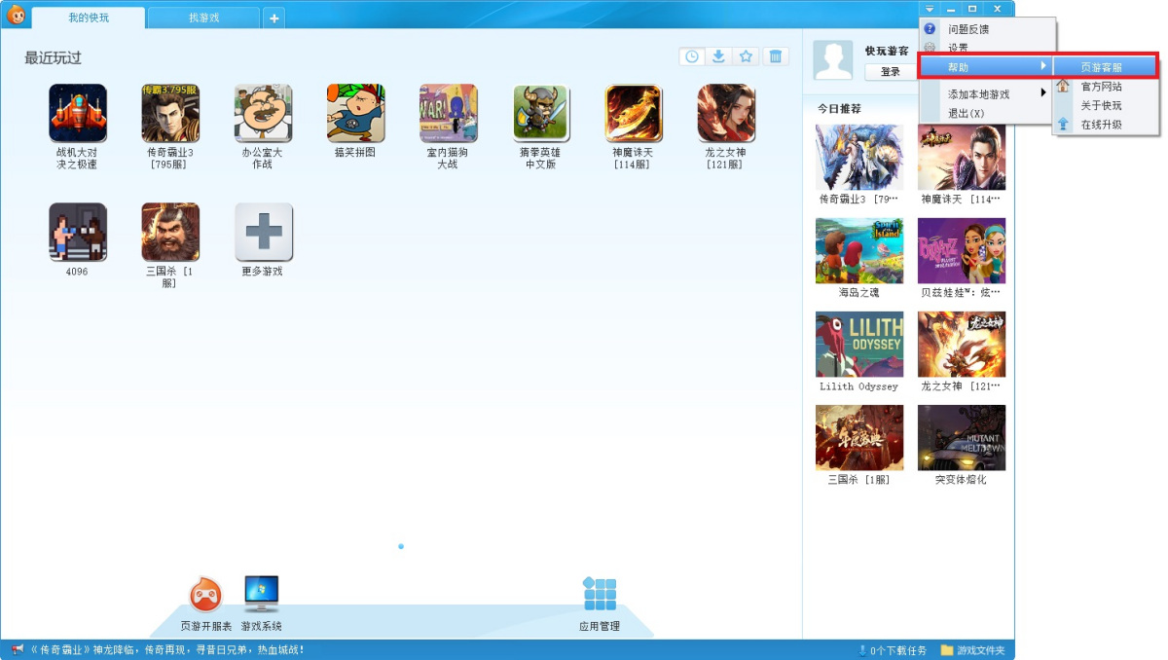Open the 游戏系统 monitor icon

point(261,593)
